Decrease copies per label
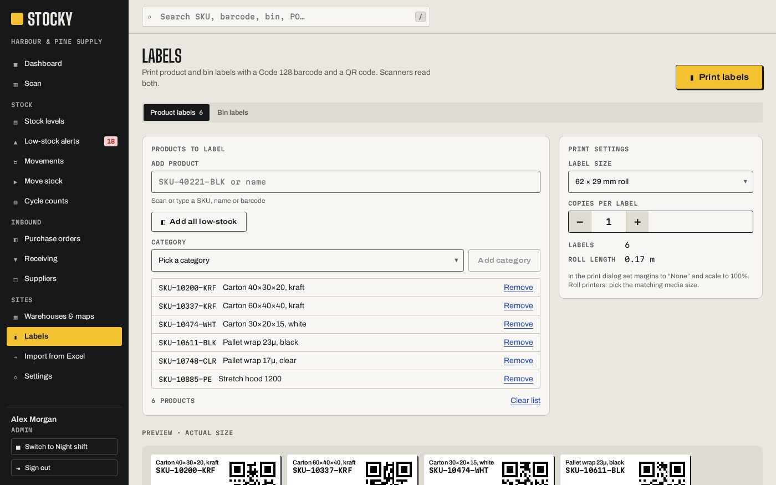This screenshot has width=776, height=485. click(x=580, y=222)
